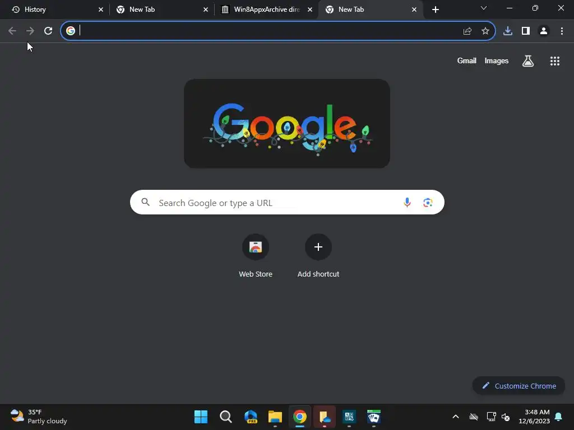Open the Windows Start menu
574x430 pixels.
coord(201,417)
